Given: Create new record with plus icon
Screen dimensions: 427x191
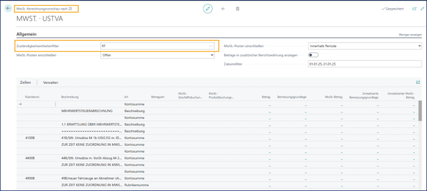Looking at the screenshot, I should point(223,8).
